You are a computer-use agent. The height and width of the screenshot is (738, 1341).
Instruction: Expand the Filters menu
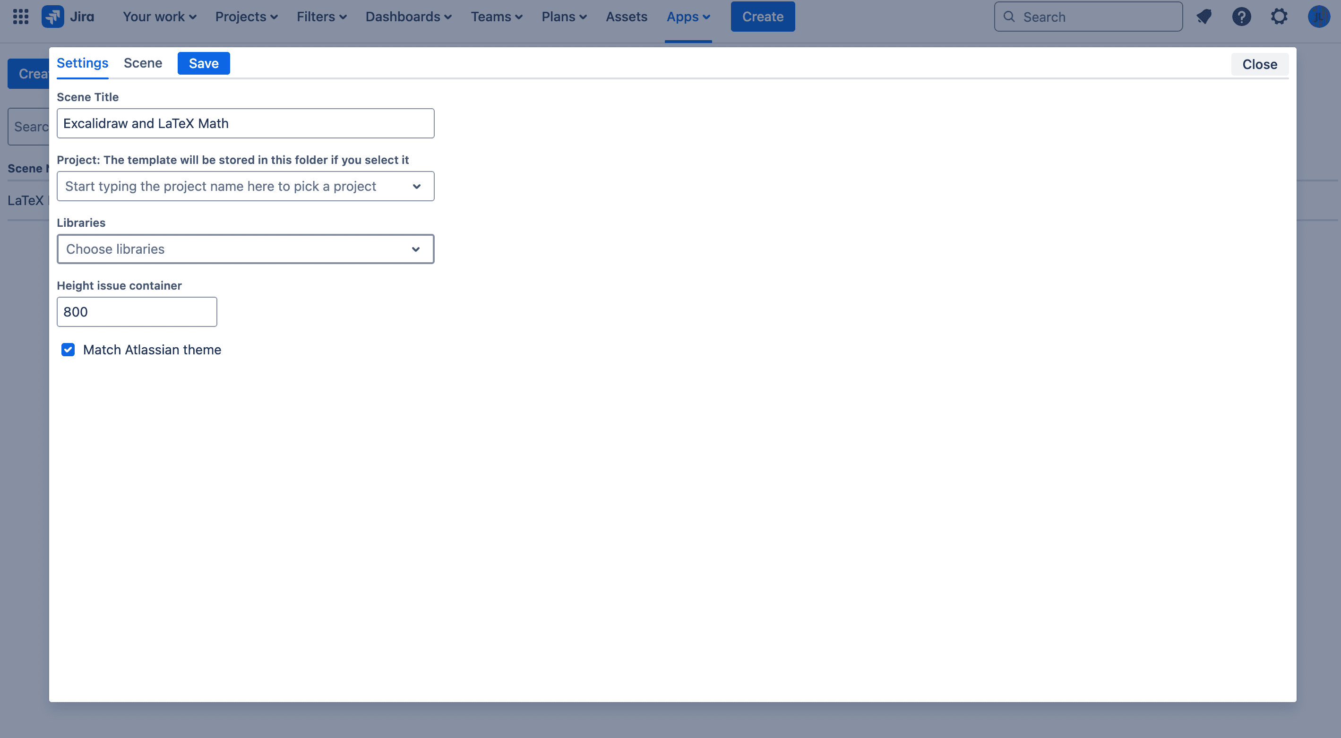pyautogui.click(x=321, y=17)
